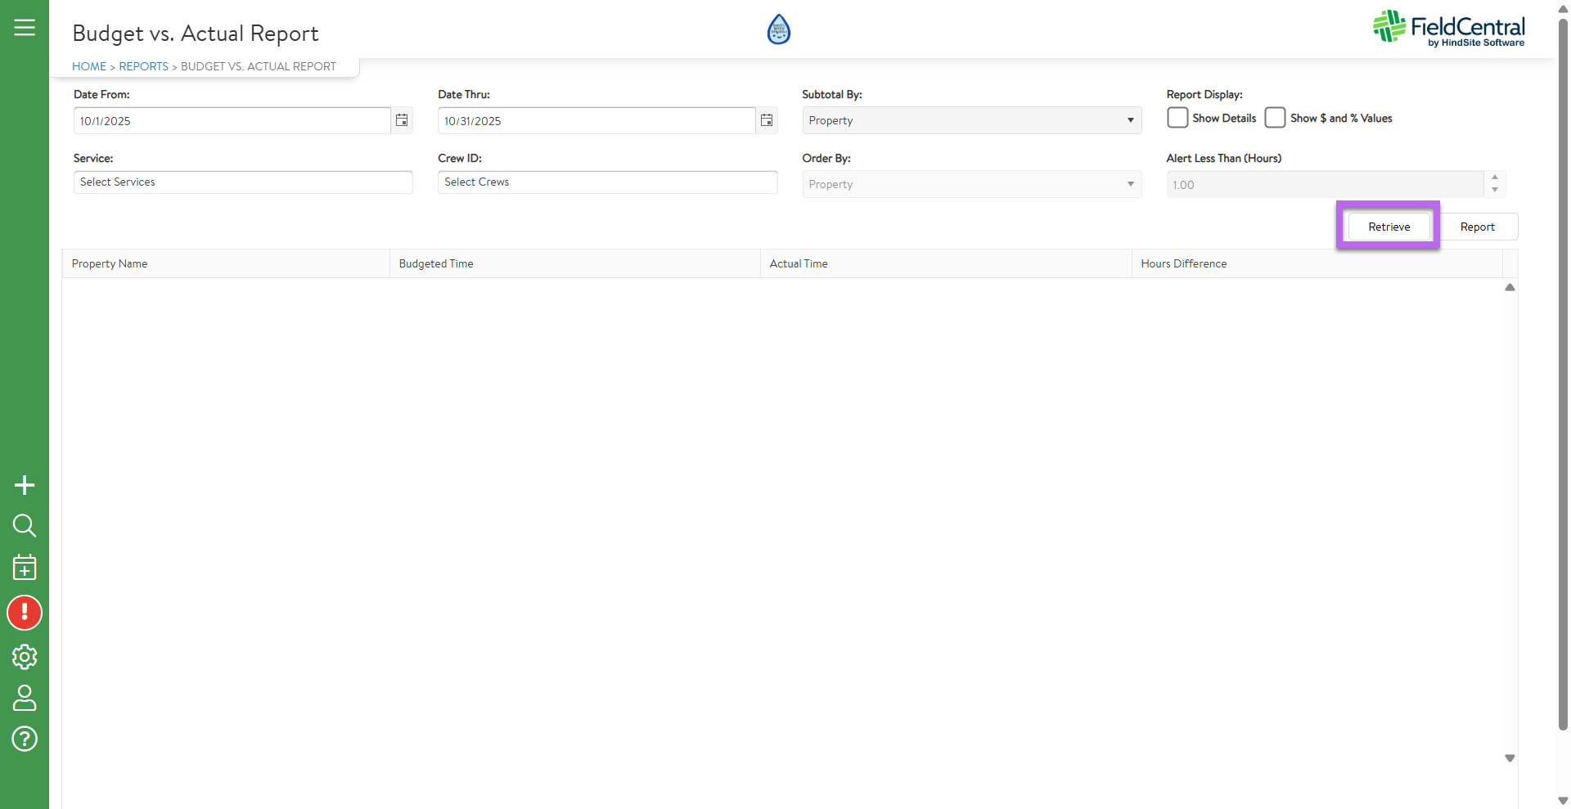Image resolution: width=1571 pixels, height=809 pixels.
Task: Sort by the Budgeted Time column header
Action: tap(436, 263)
